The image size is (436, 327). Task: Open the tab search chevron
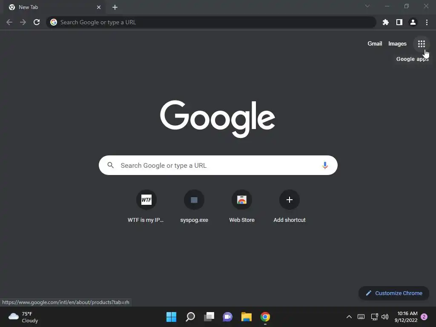367,6
